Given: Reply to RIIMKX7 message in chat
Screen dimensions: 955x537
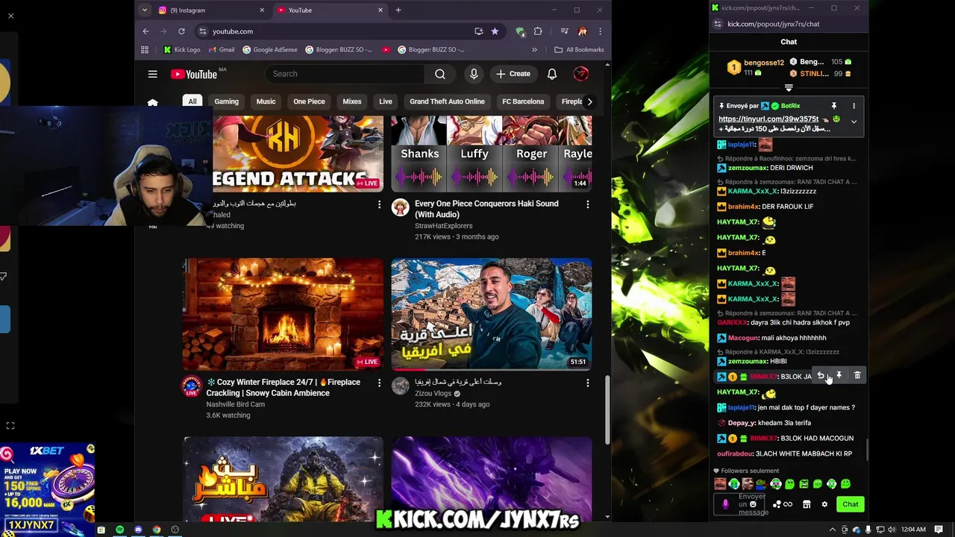Looking at the screenshot, I should [x=821, y=376].
